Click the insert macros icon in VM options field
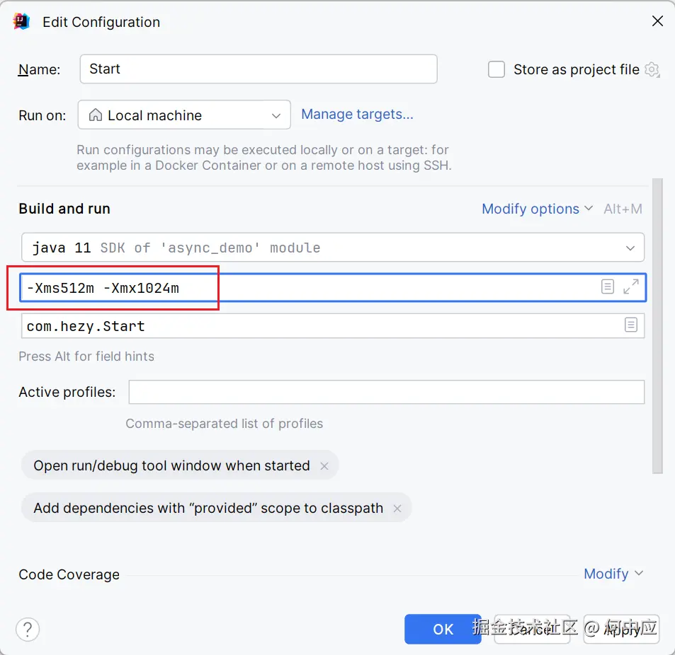This screenshot has width=675, height=655. pyautogui.click(x=608, y=286)
